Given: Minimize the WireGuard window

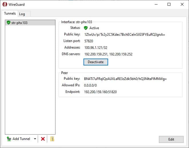Looking at the screenshot, I should pyautogui.click(x=156, y=4).
